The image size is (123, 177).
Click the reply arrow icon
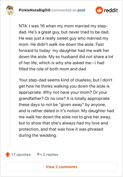click(39, 154)
